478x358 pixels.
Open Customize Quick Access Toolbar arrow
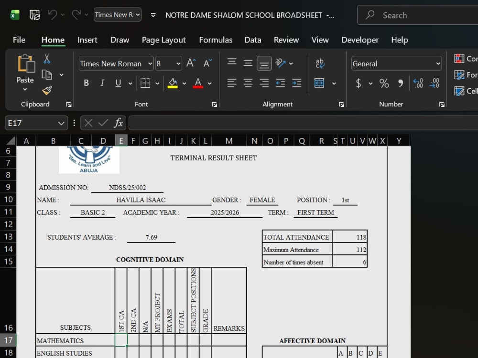(153, 15)
